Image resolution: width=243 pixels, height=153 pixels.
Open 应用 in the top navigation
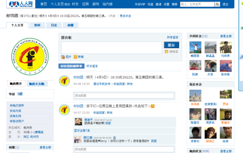85,4
